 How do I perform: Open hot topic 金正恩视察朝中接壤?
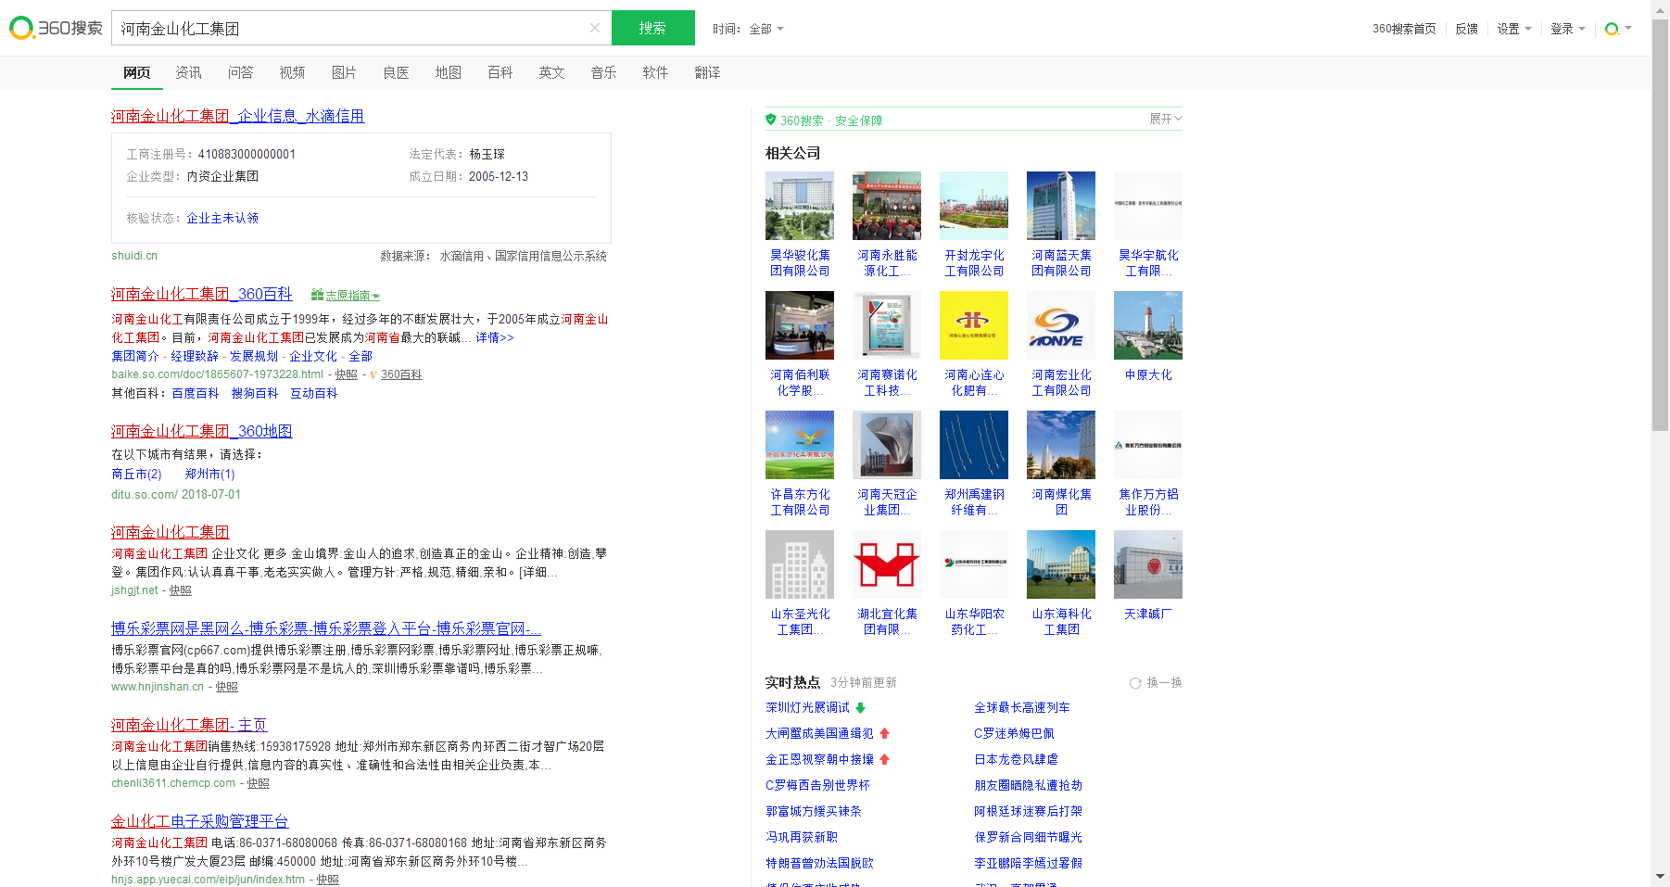(819, 759)
